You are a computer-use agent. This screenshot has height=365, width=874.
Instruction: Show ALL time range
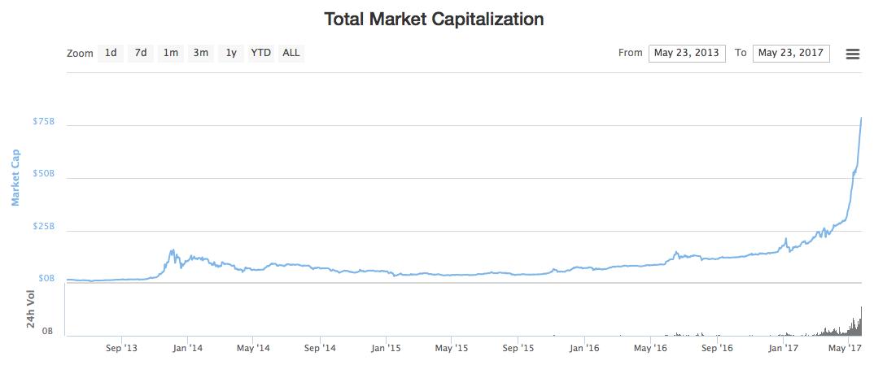[x=291, y=53]
